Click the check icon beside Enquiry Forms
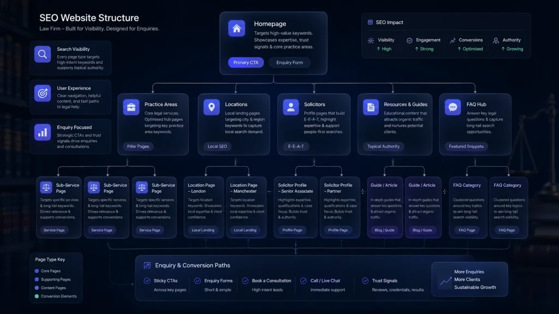Screen dimensions: 559x314 tap(198, 281)
